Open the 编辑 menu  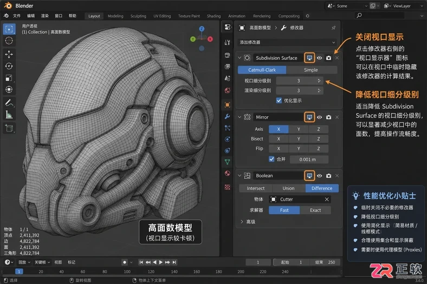31,16
